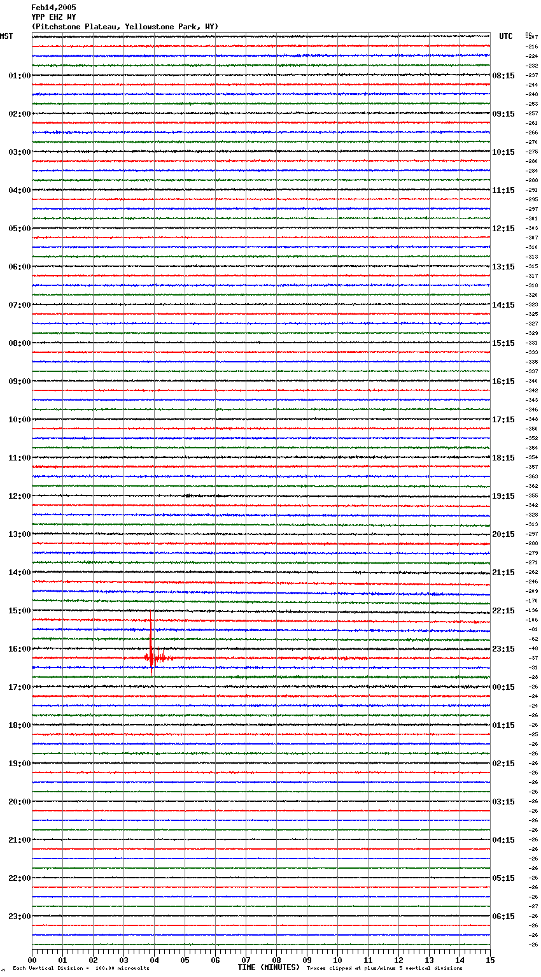Viewport: 541px width, 977px height.
Task: Click minute 09 on the bottom time axis
Action: [307, 960]
